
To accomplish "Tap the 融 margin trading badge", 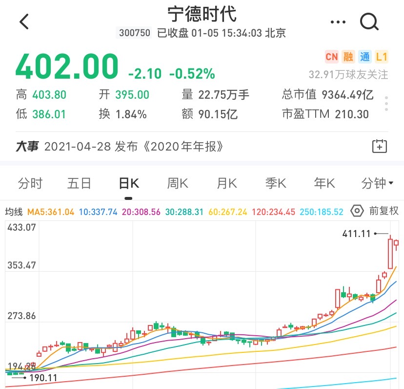I will [x=348, y=57].
